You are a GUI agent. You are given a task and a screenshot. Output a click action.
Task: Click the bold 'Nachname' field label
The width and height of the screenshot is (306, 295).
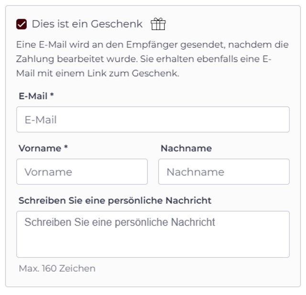point(186,148)
